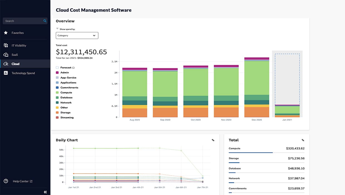Click the filter icon beside Show spend by
This screenshot has height=195, width=345.
point(57,29)
